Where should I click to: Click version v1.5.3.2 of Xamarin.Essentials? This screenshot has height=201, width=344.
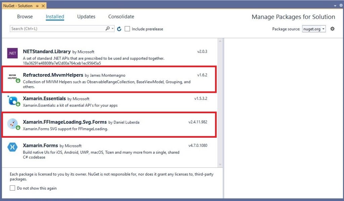click(201, 98)
